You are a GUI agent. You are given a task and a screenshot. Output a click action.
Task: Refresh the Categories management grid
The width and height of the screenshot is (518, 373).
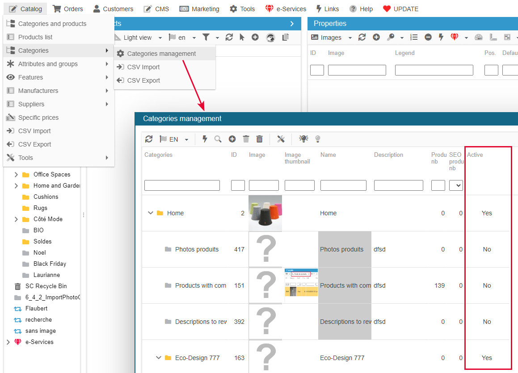coord(149,139)
